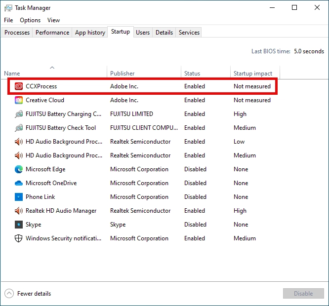Maximize the Task Manager window
The height and width of the screenshot is (306, 329).
tap(294, 8)
